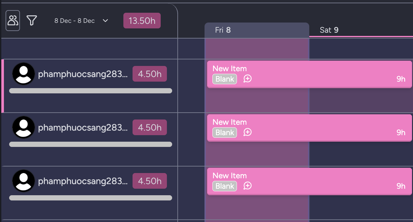Click the second user's name in list
The image size is (413, 222).
(83, 127)
